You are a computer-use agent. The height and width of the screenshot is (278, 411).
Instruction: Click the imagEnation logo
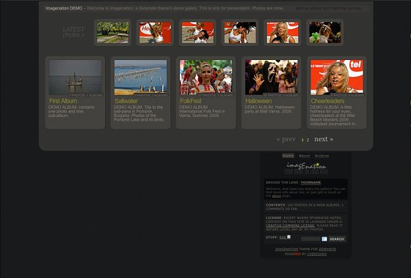pyautogui.click(x=306, y=168)
